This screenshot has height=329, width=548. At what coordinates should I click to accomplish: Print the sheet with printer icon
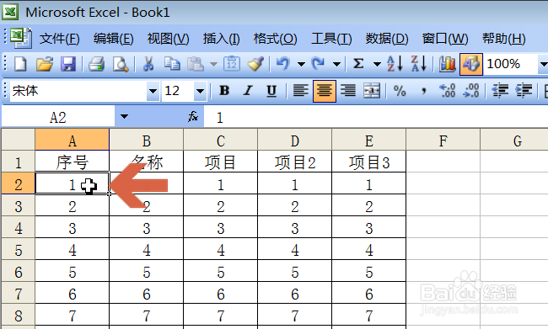(96, 64)
